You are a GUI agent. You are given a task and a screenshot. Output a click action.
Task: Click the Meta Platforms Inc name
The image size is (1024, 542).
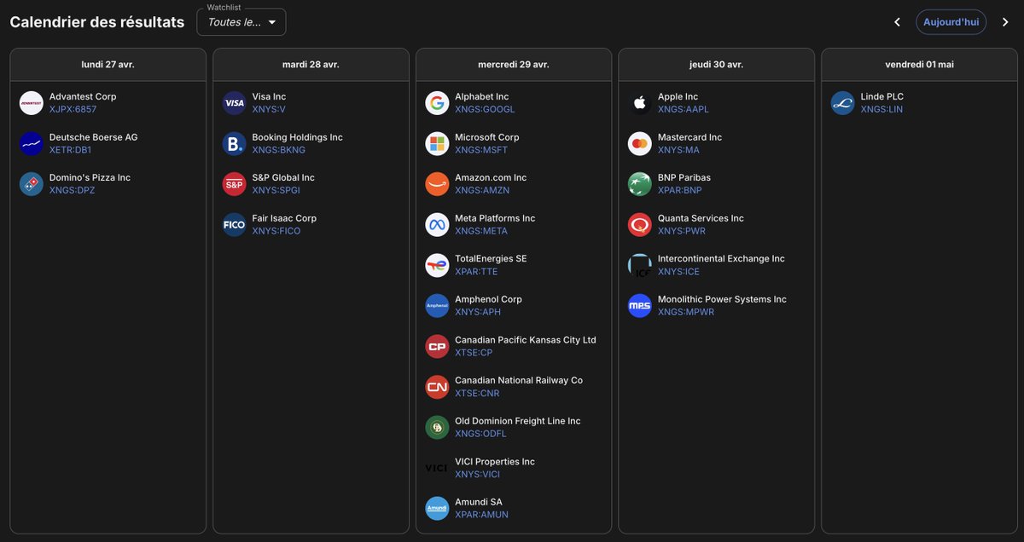(495, 218)
